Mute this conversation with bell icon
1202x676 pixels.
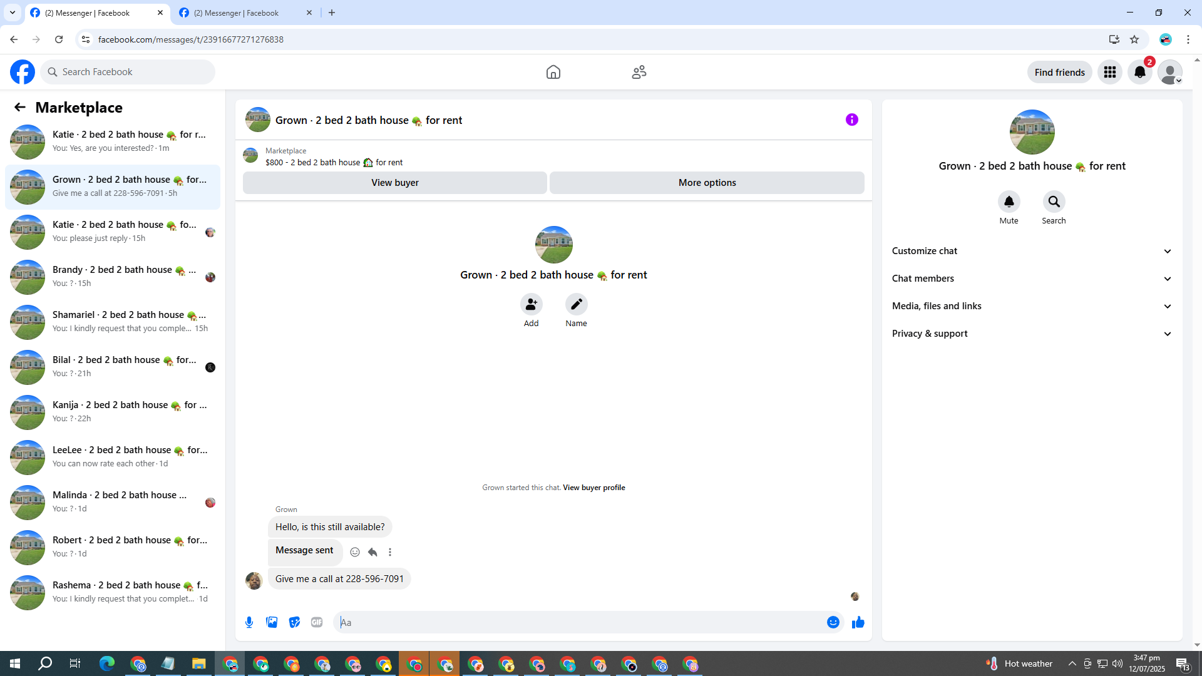1009,202
